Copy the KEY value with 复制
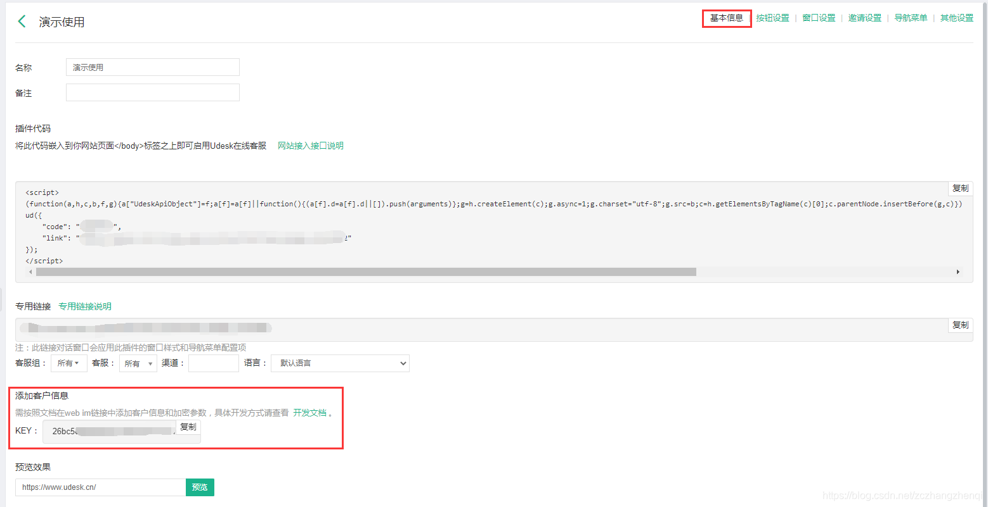 [188, 427]
